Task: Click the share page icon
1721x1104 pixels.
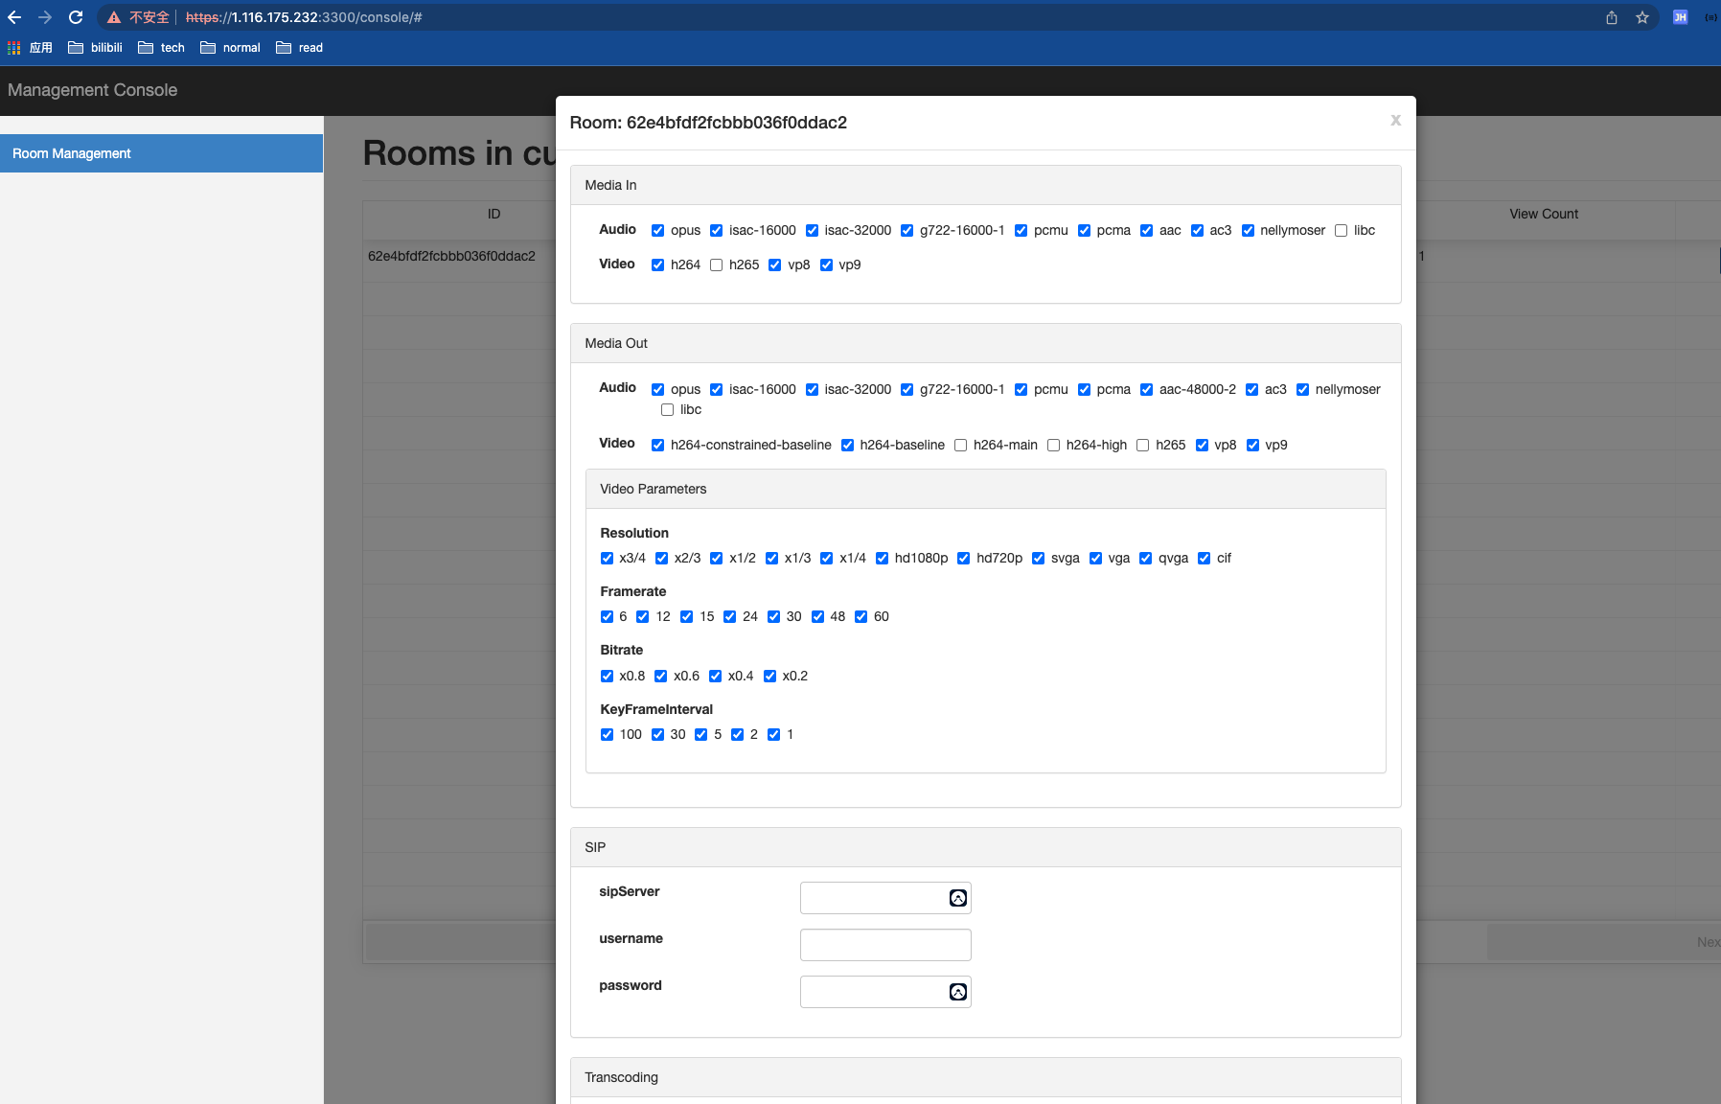Action: [1612, 17]
